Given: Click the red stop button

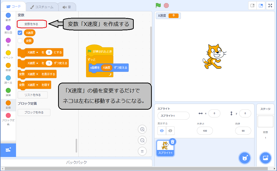Looking at the screenshot, I should point(166,6).
